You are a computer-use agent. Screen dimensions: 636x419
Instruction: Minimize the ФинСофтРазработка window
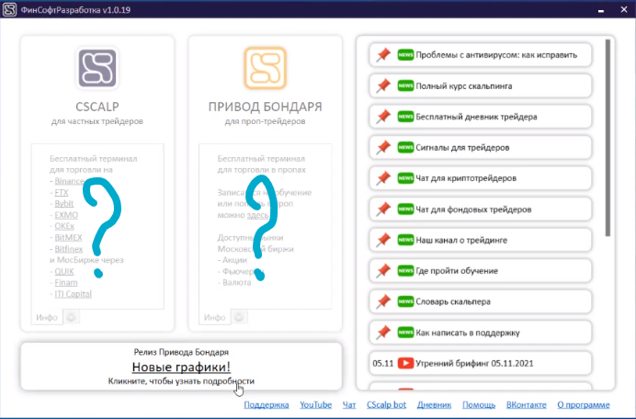(601, 10)
